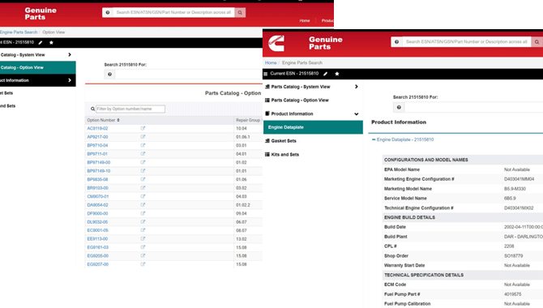Screen dimensions: 543x308
Task: Click the Cummins logo in right window
Action: click(276, 43)
